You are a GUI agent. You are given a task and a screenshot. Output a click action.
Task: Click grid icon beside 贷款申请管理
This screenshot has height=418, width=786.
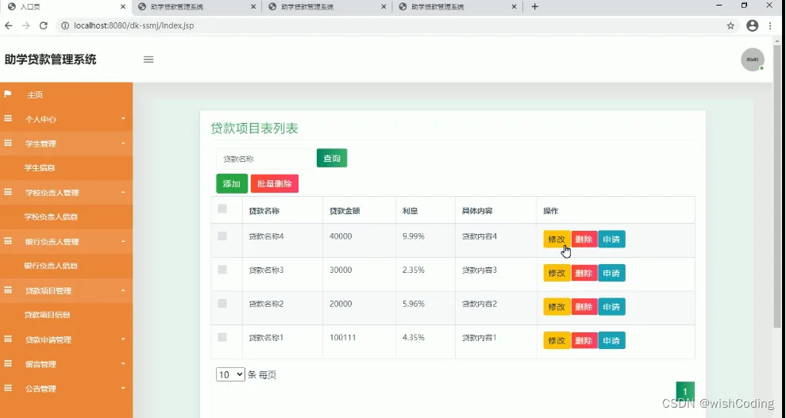point(8,339)
